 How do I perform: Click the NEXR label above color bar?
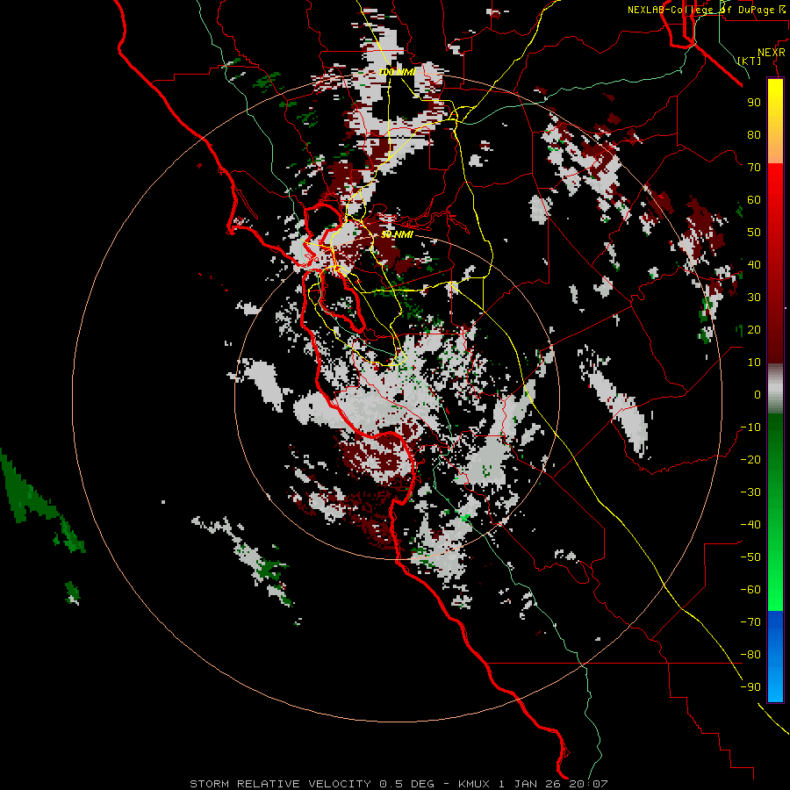point(772,53)
